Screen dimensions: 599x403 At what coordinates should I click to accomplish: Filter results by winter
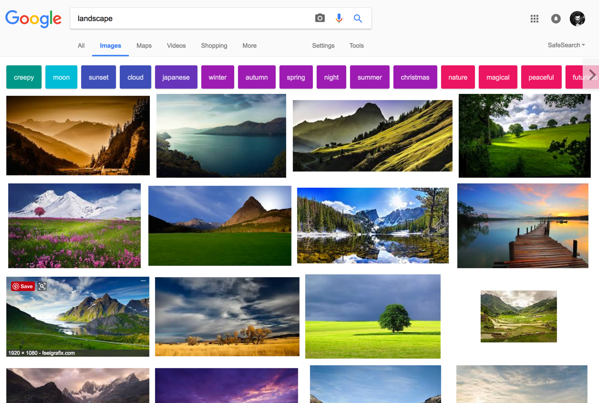coord(217,77)
